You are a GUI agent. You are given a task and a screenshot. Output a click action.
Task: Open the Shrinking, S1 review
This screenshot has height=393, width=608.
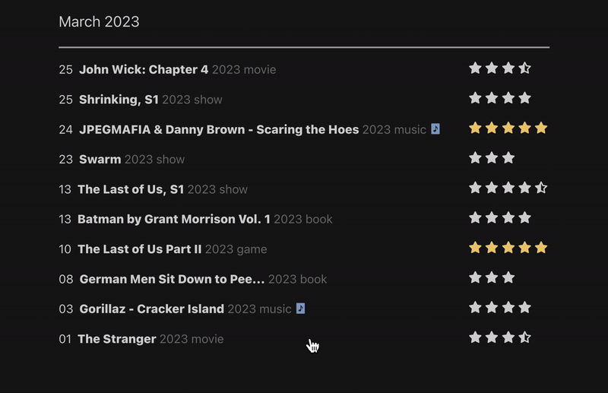click(x=119, y=100)
